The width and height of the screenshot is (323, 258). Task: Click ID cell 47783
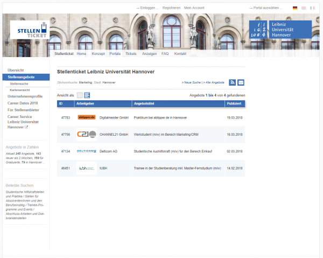(x=66, y=117)
